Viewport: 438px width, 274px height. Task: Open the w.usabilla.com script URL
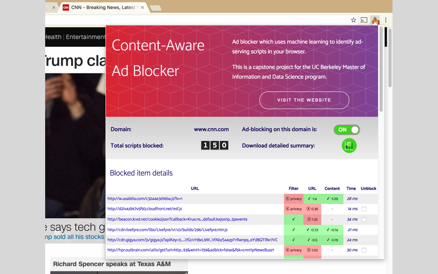[x=145, y=199]
